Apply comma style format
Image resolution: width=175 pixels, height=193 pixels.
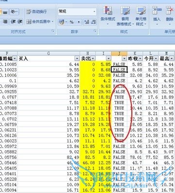pyautogui.click(x=79, y=22)
